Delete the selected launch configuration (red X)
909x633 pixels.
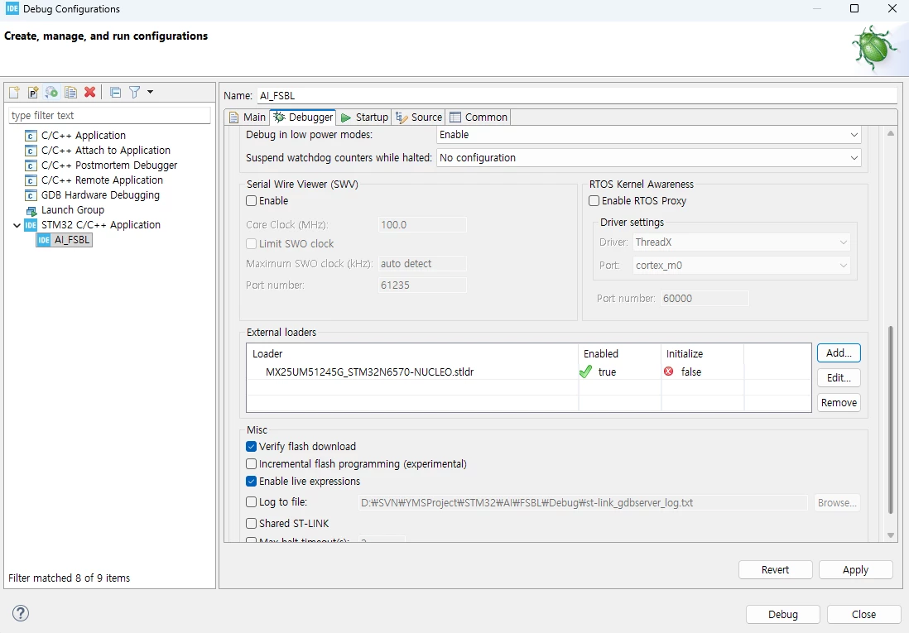coord(90,92)
